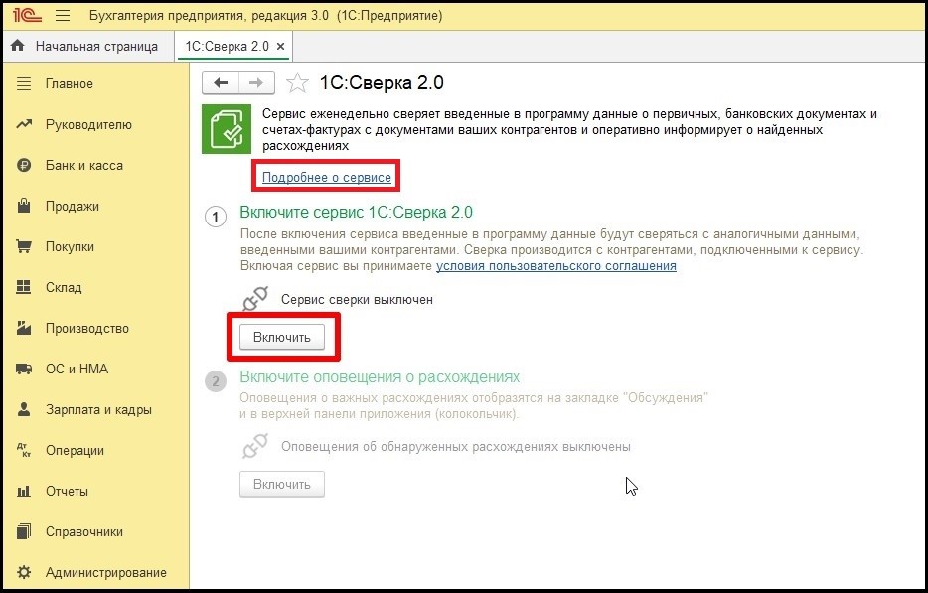Open Руководителю section

[x=88, y=125]
